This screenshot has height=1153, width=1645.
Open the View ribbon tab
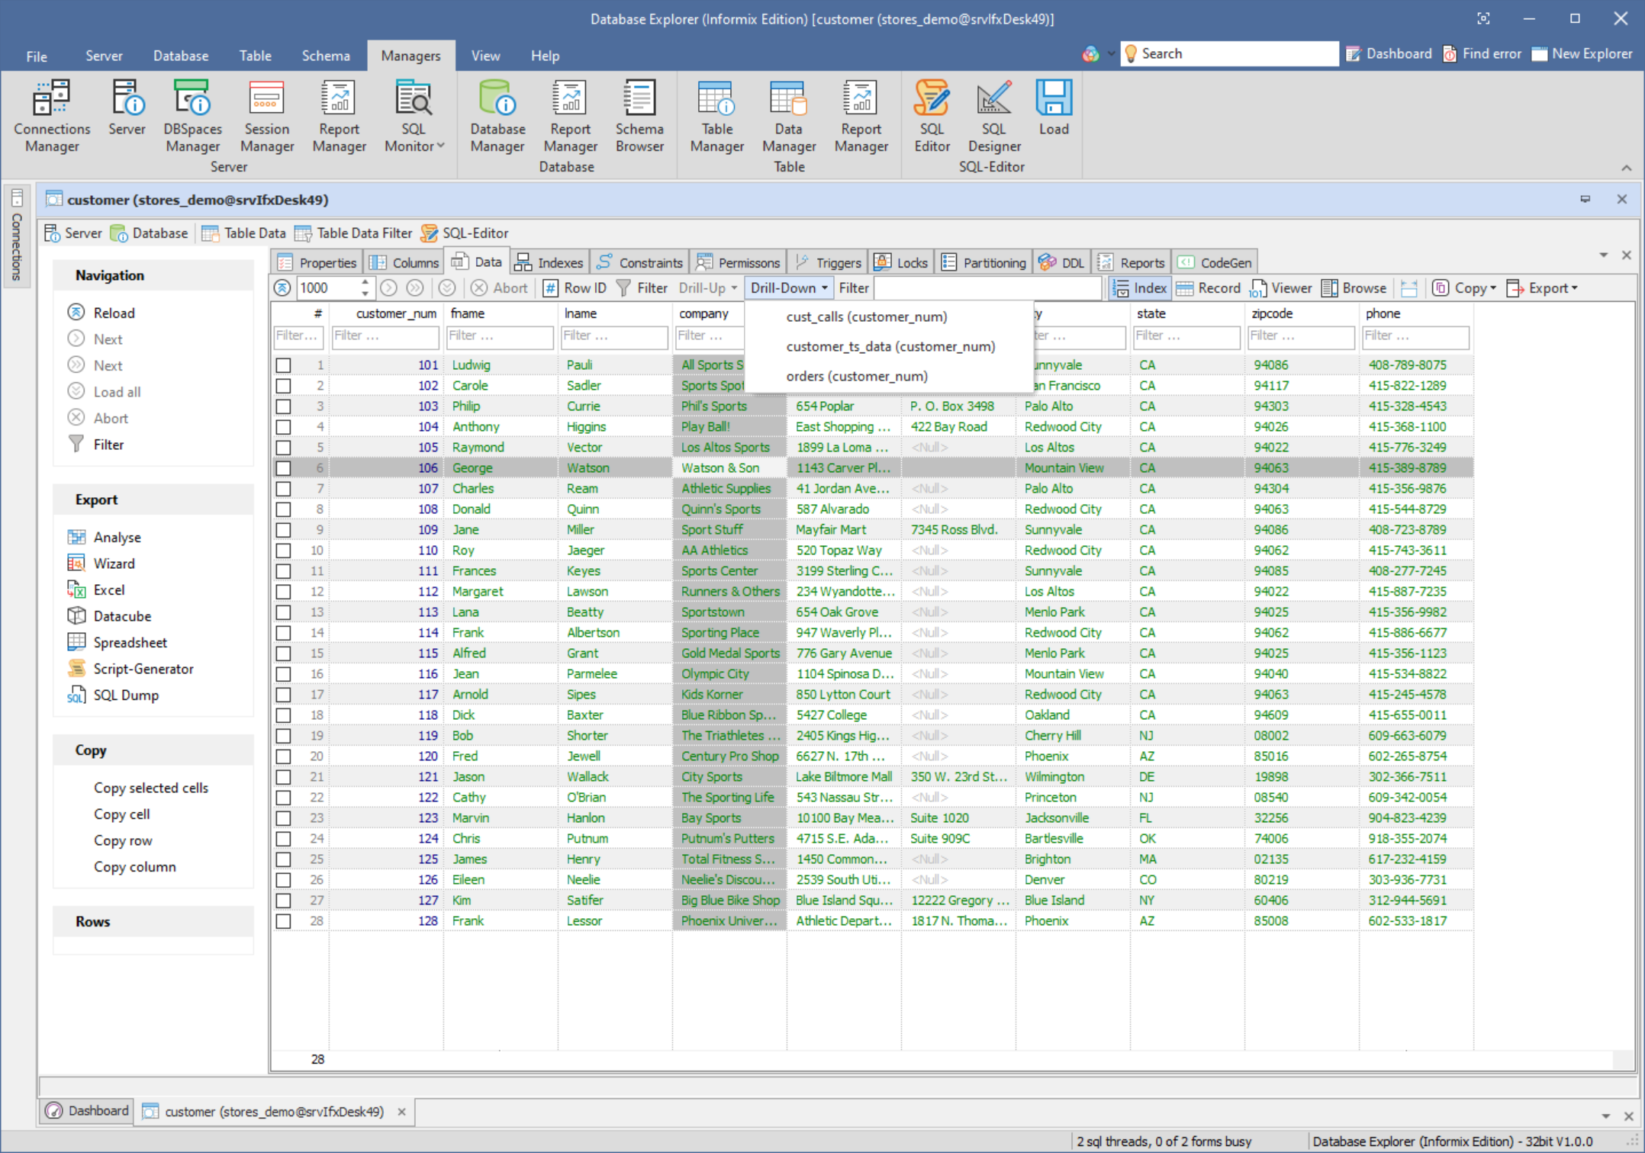point(485,56)
